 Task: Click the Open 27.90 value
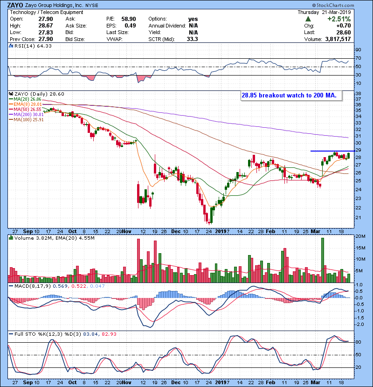point(46,19)
